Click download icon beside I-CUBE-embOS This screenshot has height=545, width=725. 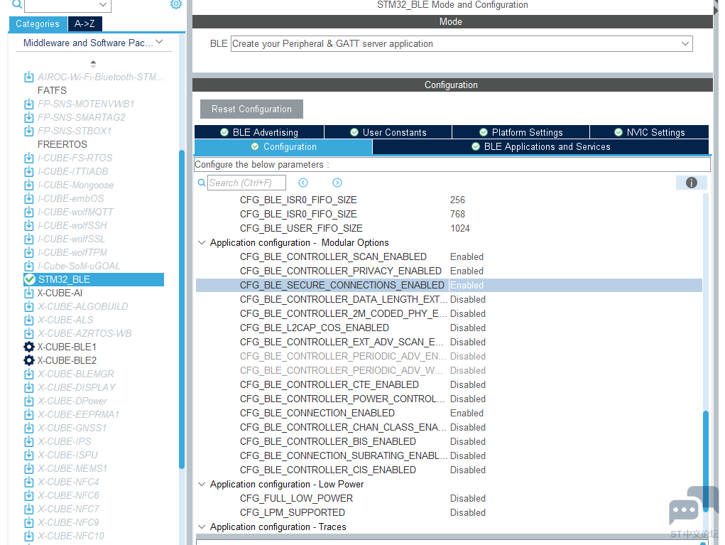click(28, 198)
